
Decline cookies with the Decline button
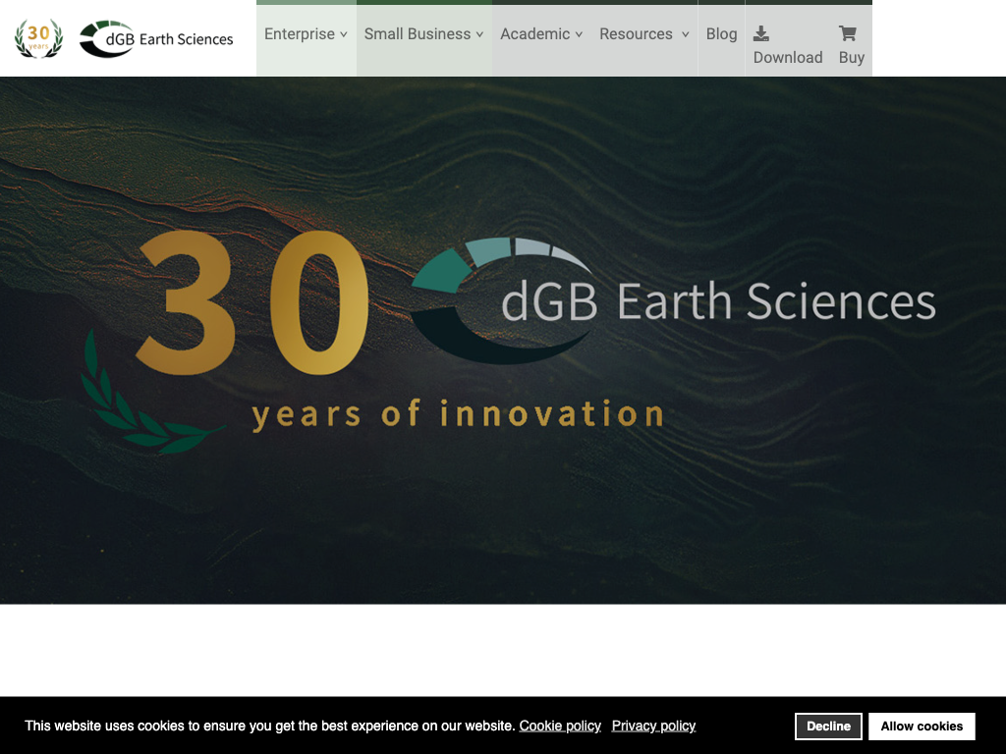coord(828,727)
